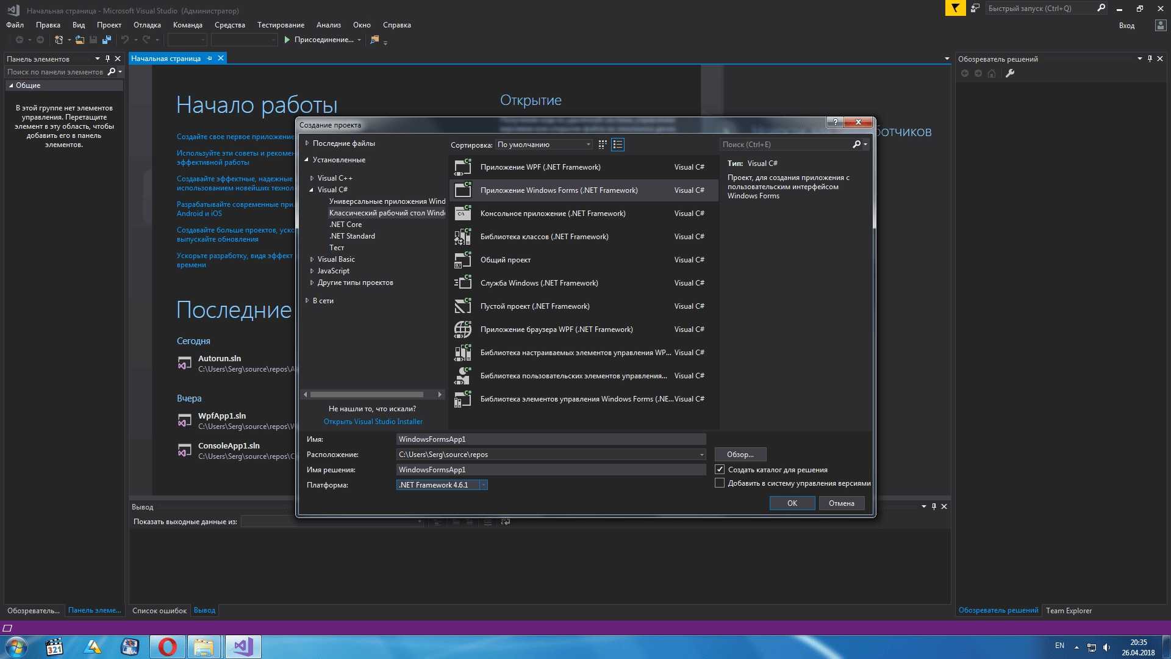Screen dimensions: 1171x659
Task: Click the empty project template icon
Action: click(463, 306)
